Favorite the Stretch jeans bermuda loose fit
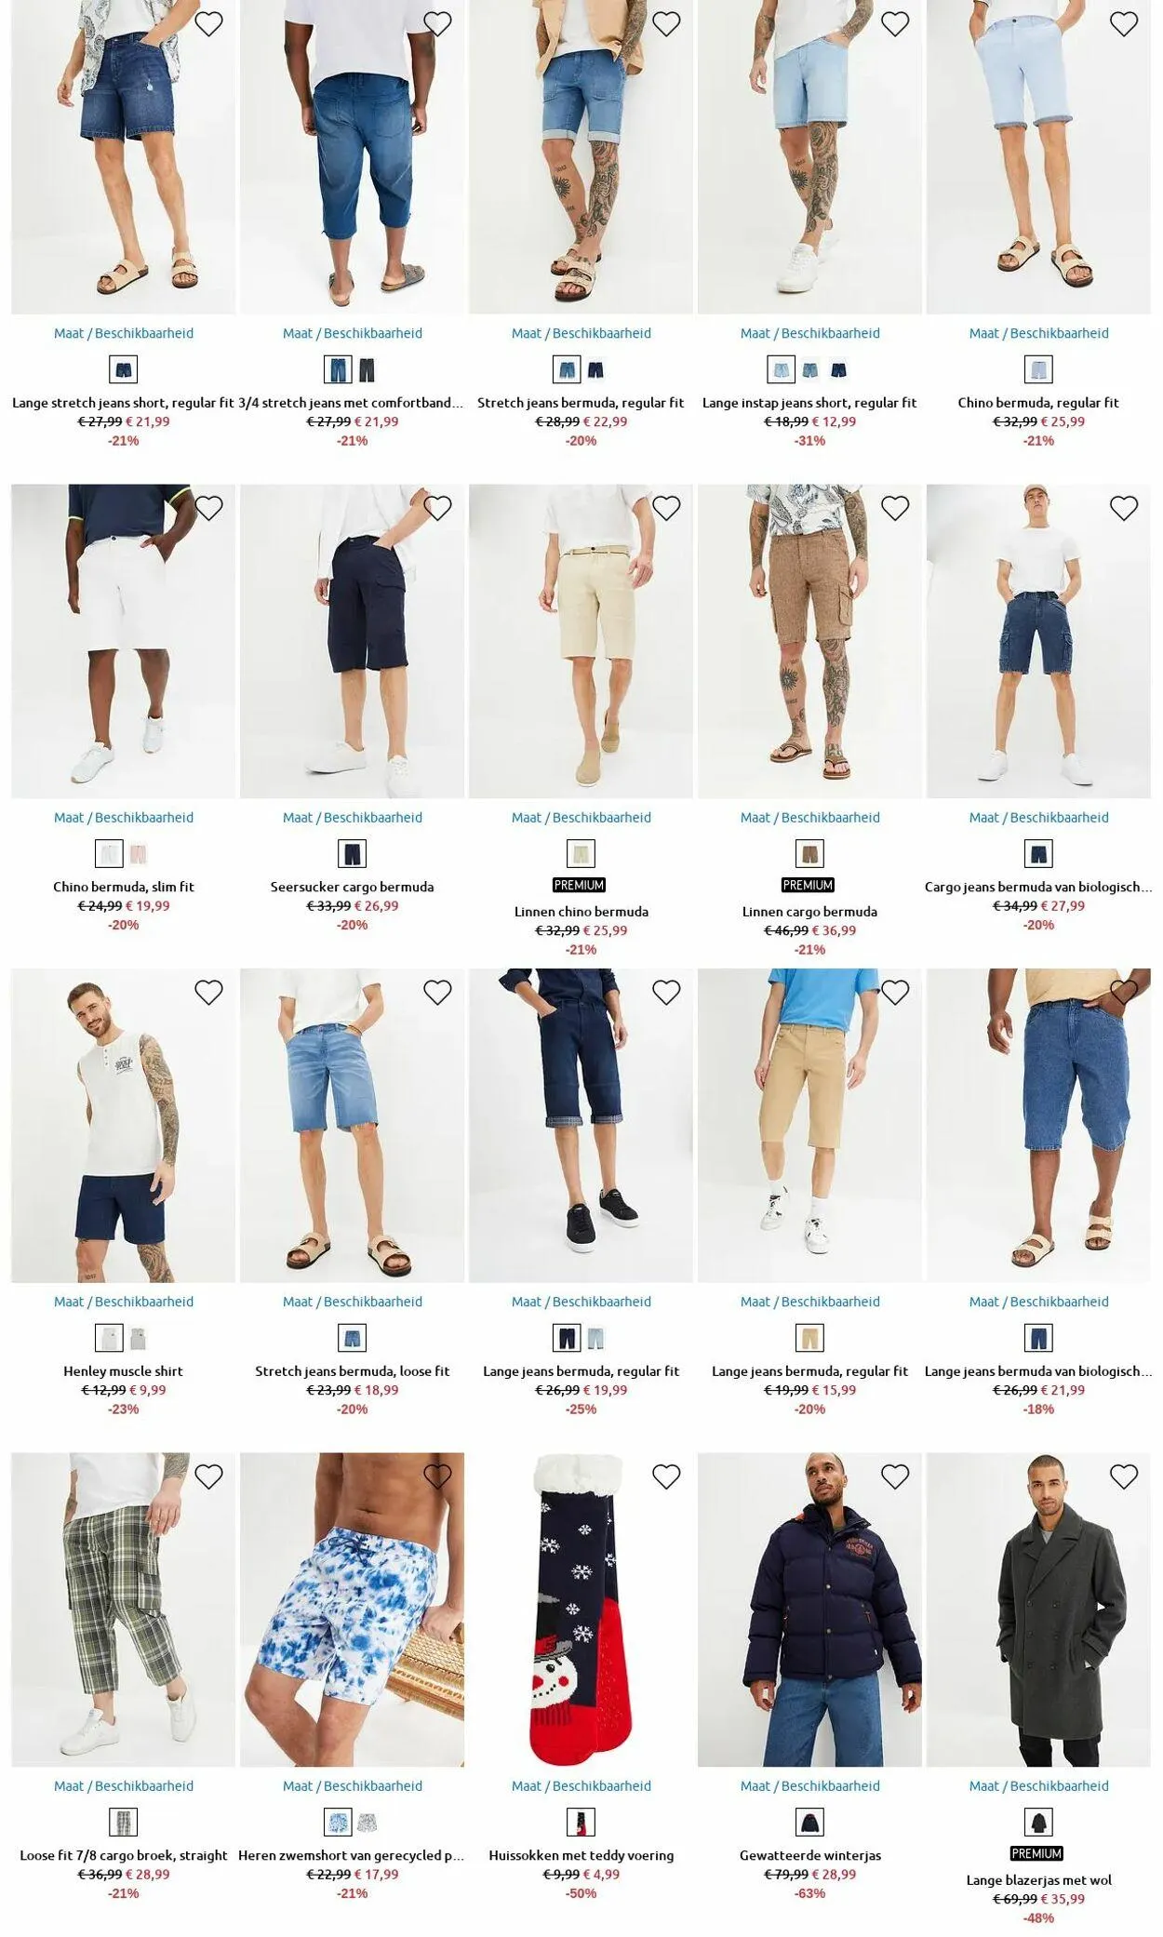This screenshot has width=1163, height=1937. [x=437, y=993]
